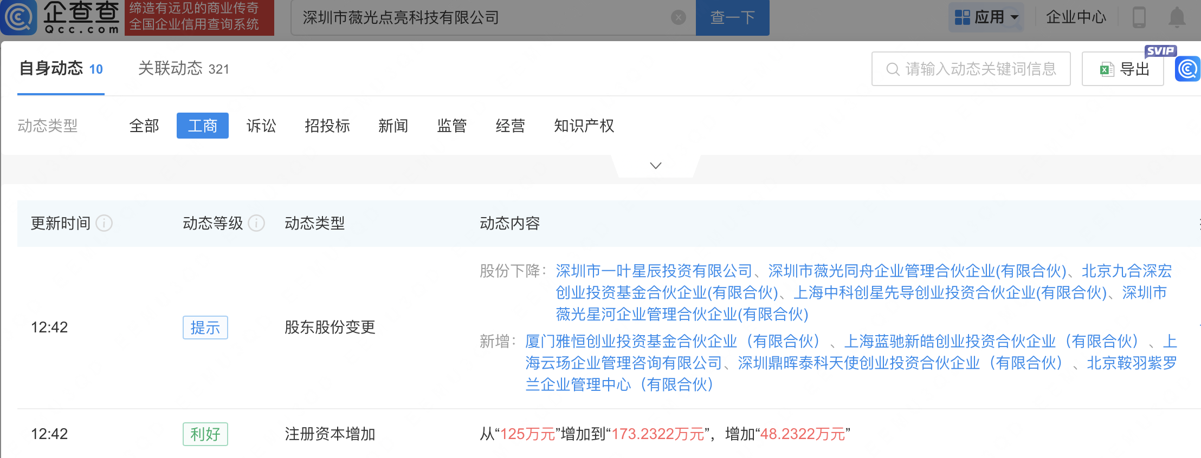This screenshot has height=458, width=1201.
Task: Select the 自身动态 tab
Action: [61, 69]
